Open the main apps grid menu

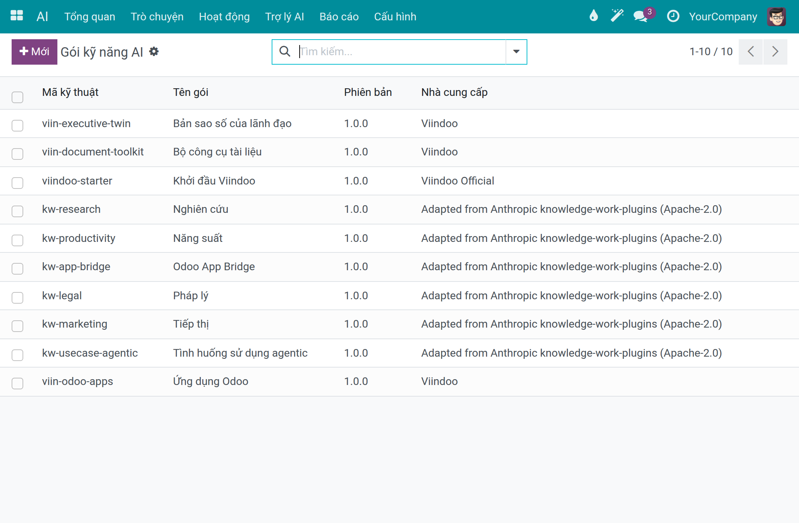[17, 16]
